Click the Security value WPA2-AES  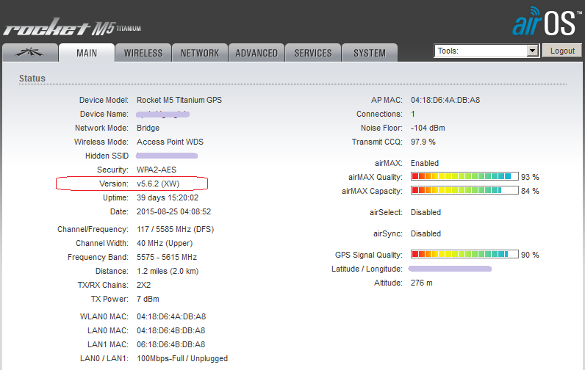point(157,170)
